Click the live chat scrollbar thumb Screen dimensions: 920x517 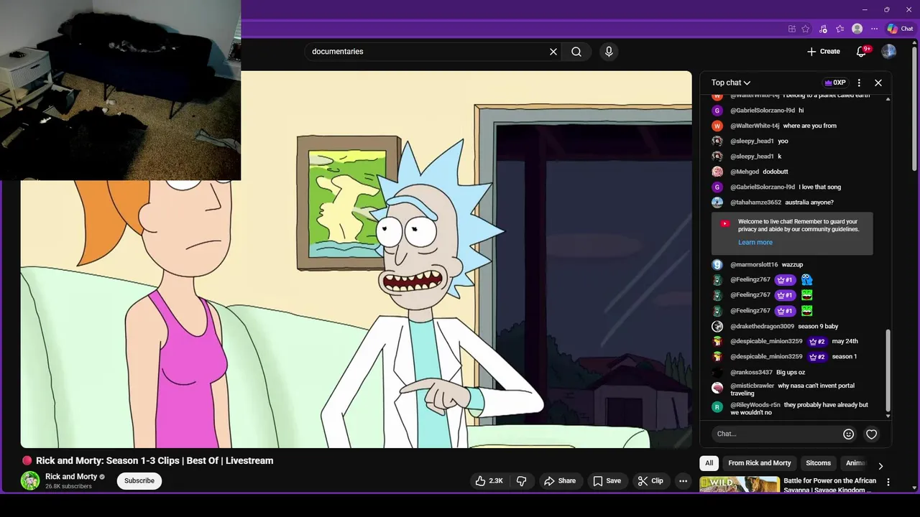coord(888,370)
